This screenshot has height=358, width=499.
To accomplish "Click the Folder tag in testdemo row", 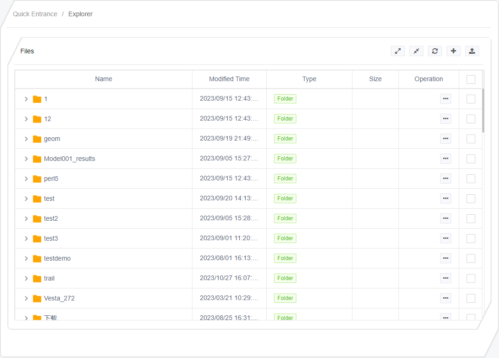I will (285, 258).
